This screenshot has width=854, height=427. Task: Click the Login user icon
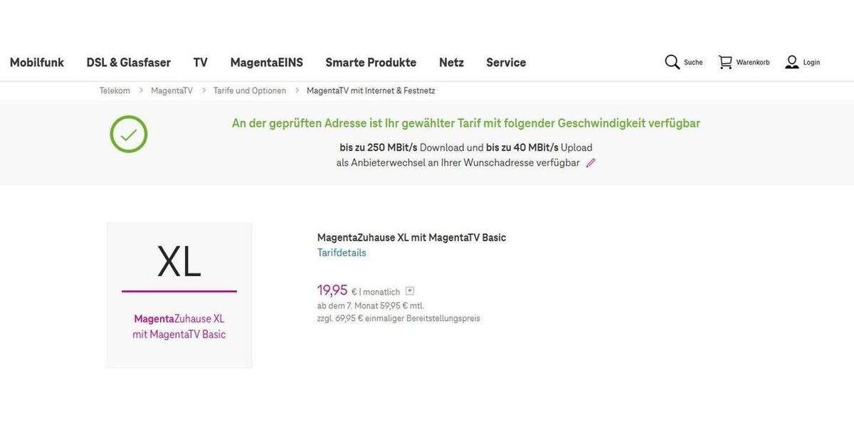point(792,62)
